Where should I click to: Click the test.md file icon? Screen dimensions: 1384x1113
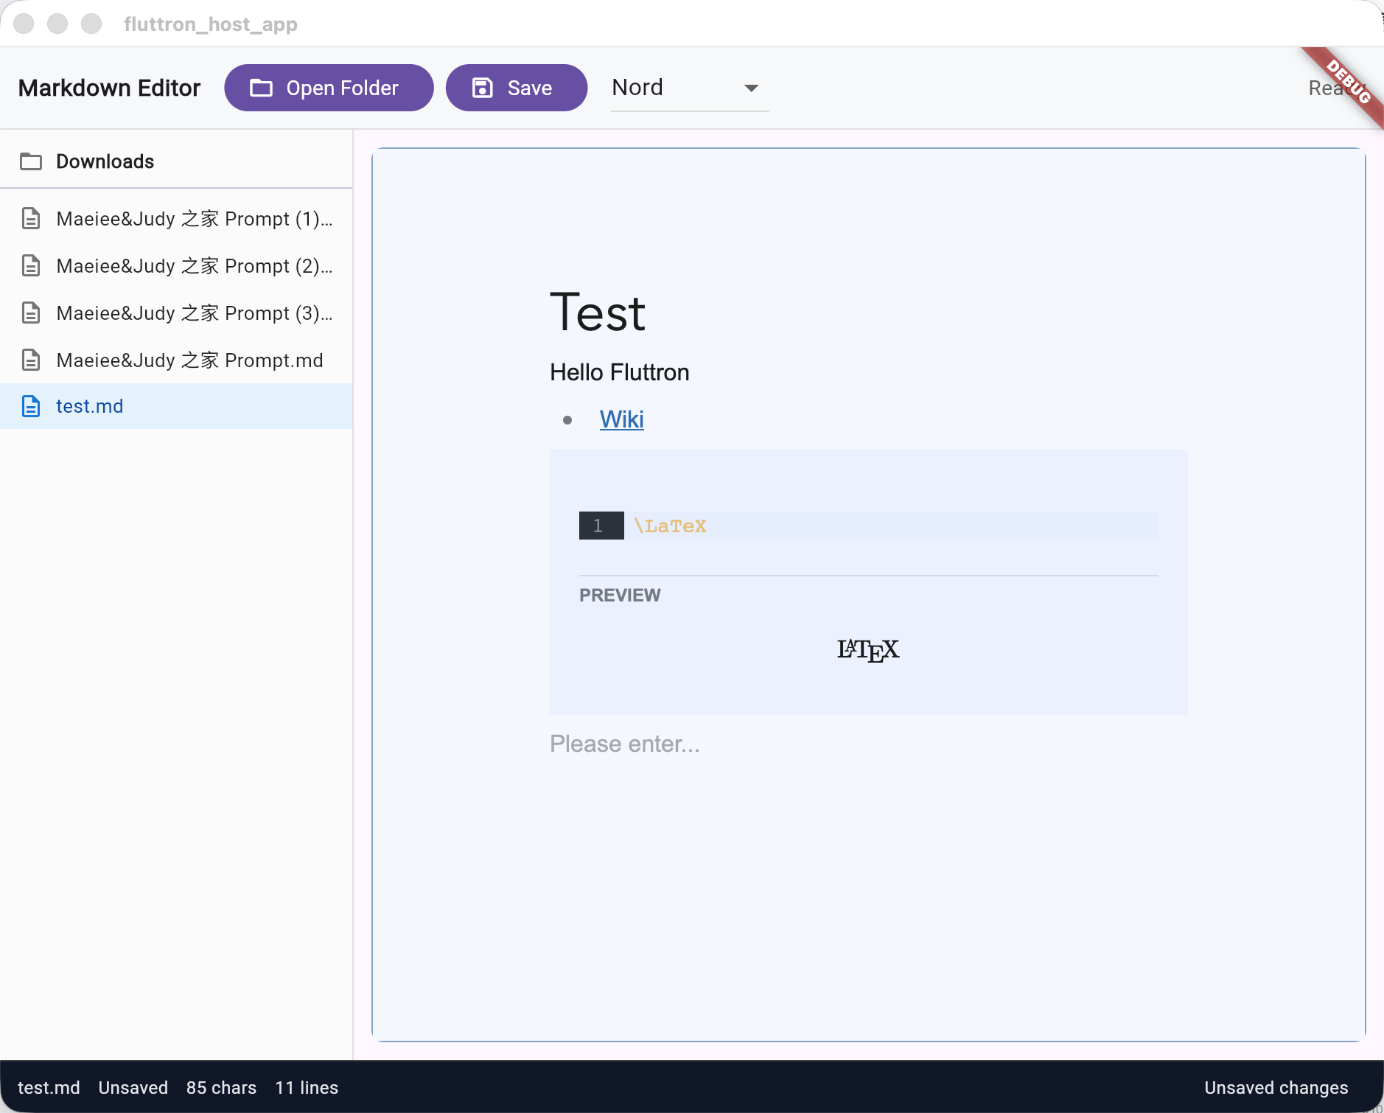point(31,406)
